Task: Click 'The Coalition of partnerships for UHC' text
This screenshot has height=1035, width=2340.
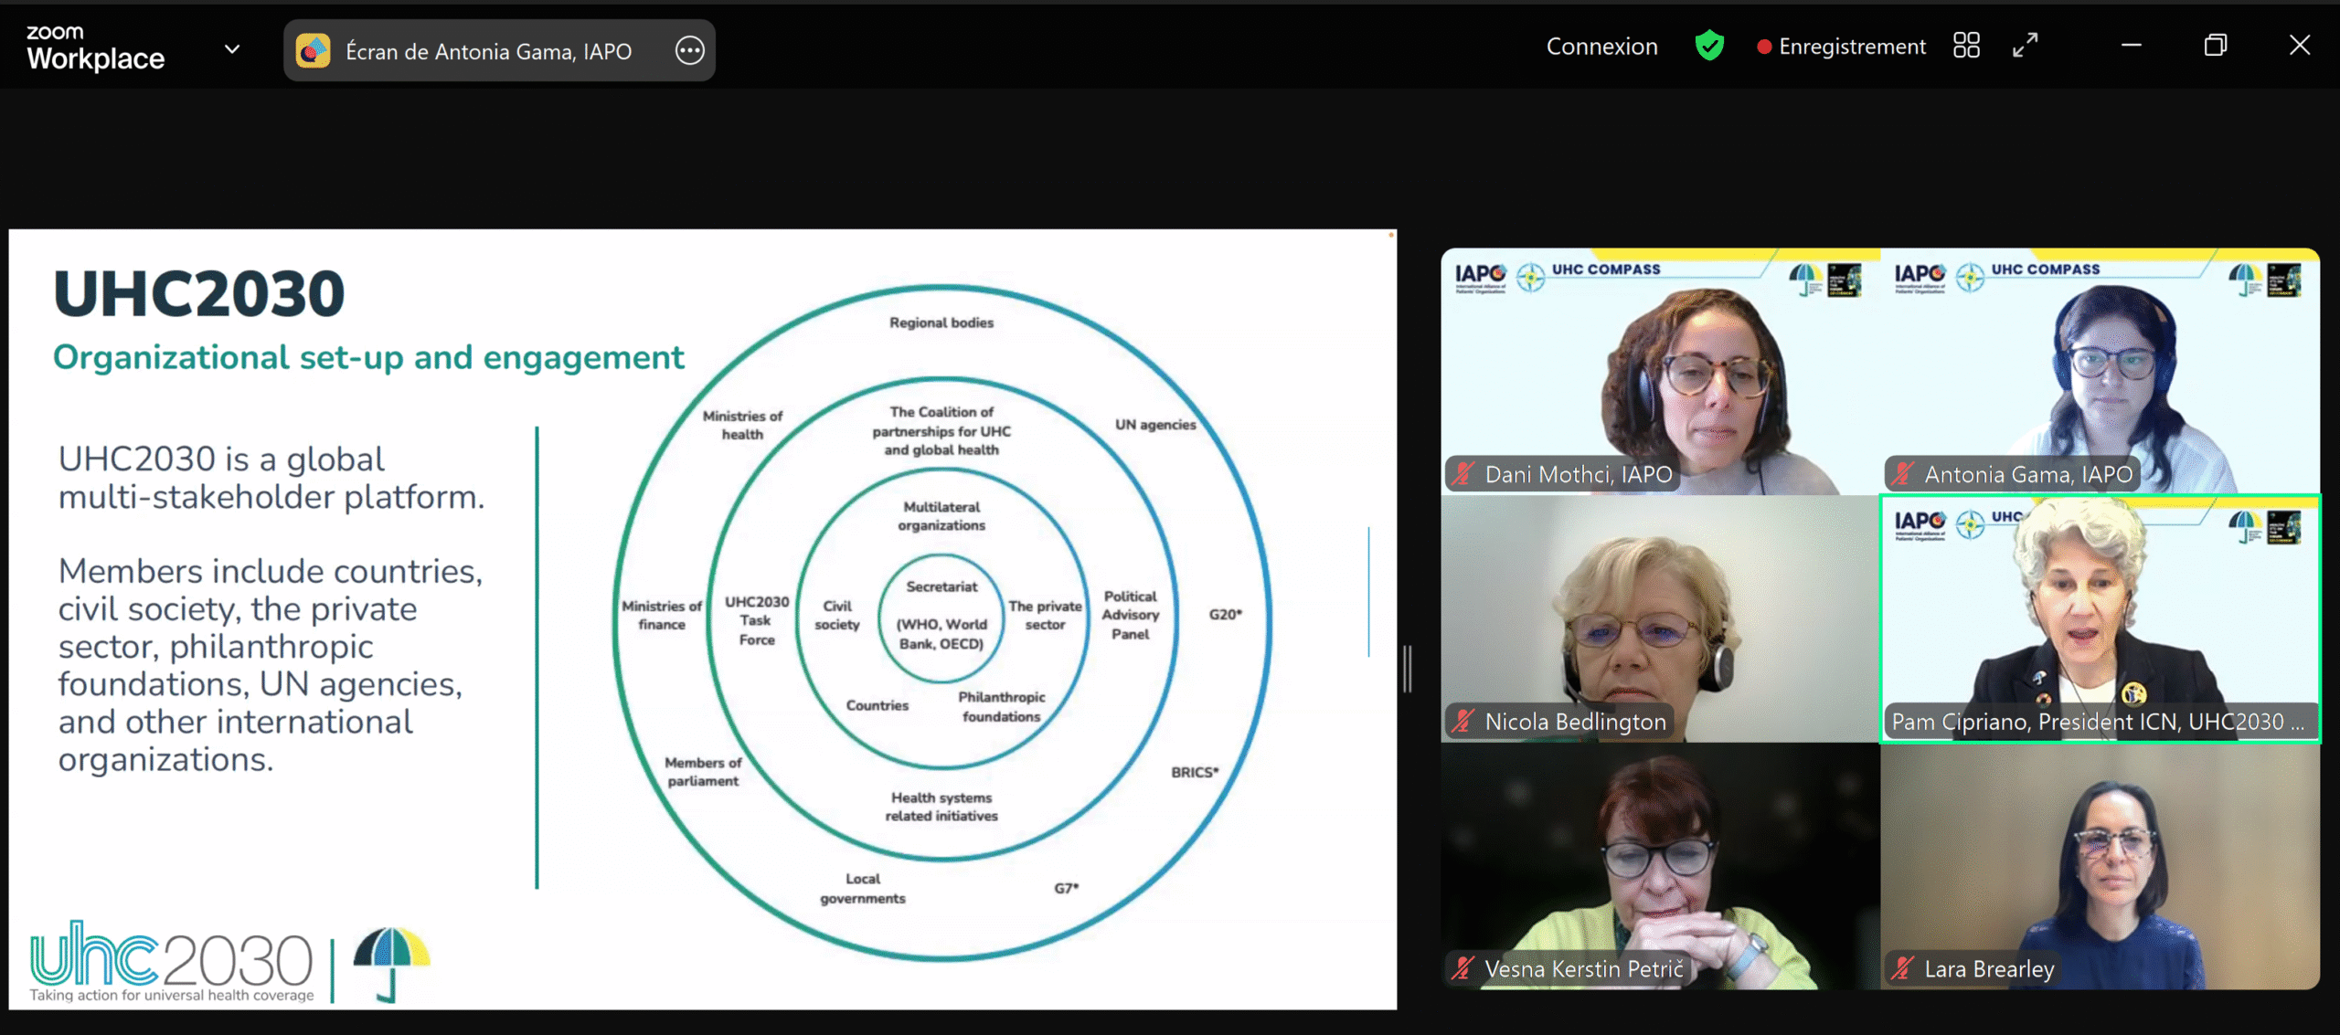Action: 941,430
